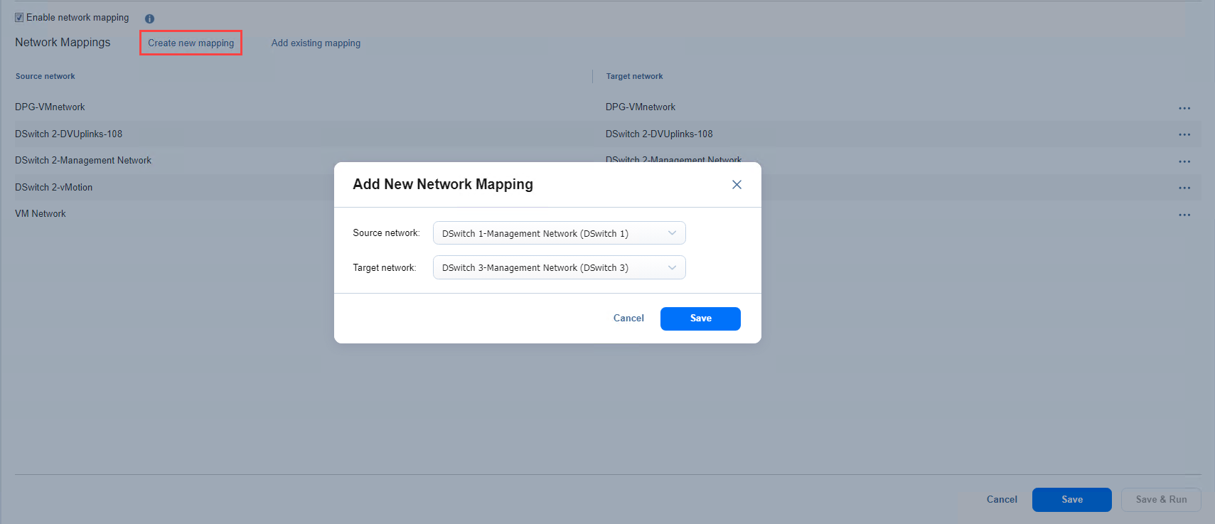Screen dimensions: 1215x524
Task: Open options menu for DSwitch 2-DVUplinks-108 row
Action: click(x=1184, y=134)
